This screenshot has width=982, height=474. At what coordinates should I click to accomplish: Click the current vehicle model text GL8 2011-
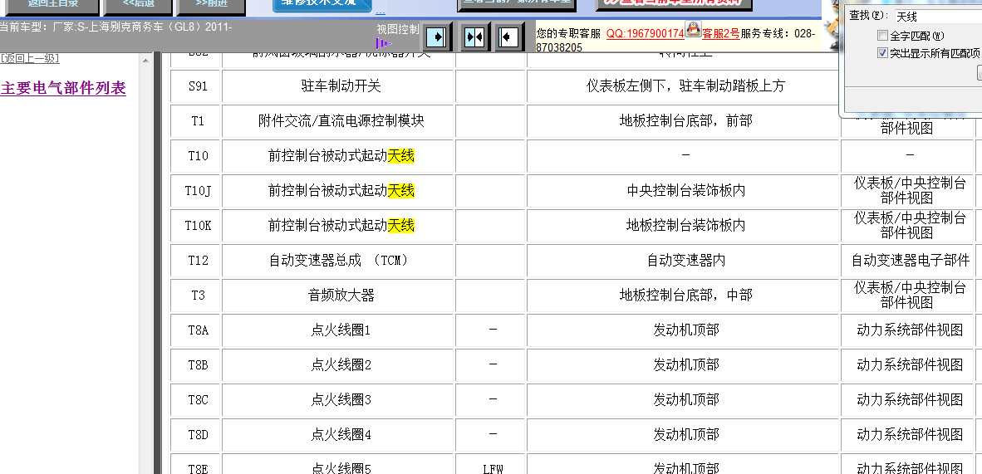pyautogui.click(x=116, y=27)
